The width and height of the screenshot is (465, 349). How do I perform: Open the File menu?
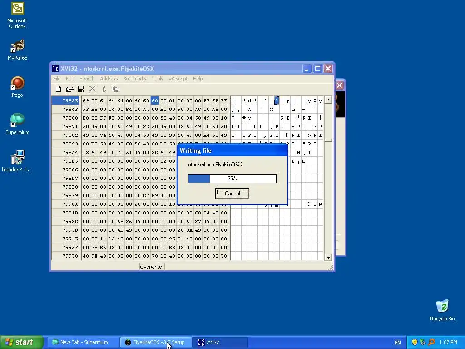pos(57,79)
